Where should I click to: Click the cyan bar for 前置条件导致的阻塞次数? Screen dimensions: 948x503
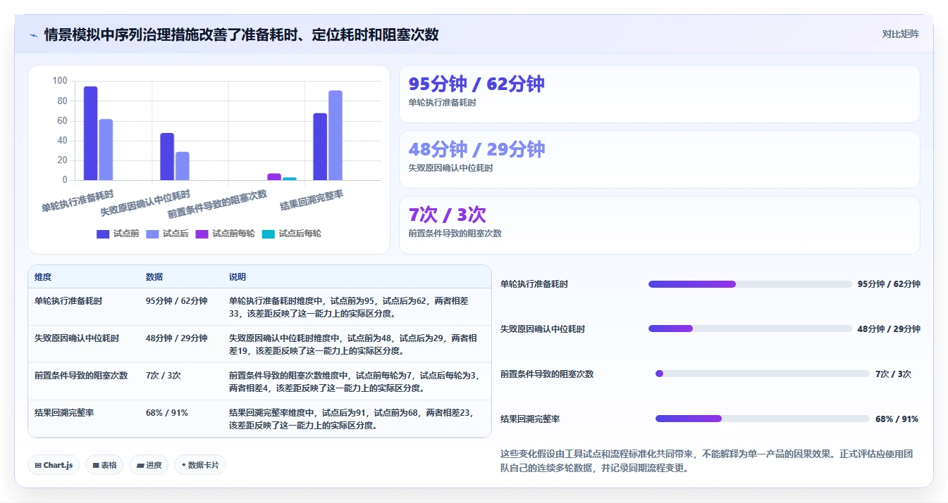click(290, 179)
